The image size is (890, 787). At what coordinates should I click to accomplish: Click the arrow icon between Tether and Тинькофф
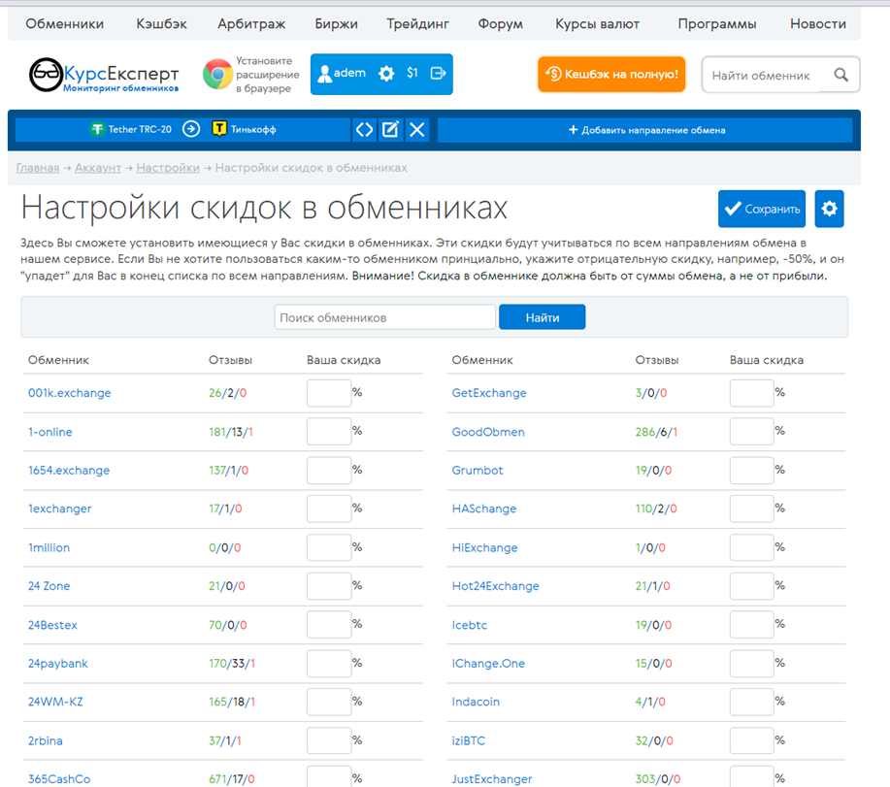[x=191, y=129]
